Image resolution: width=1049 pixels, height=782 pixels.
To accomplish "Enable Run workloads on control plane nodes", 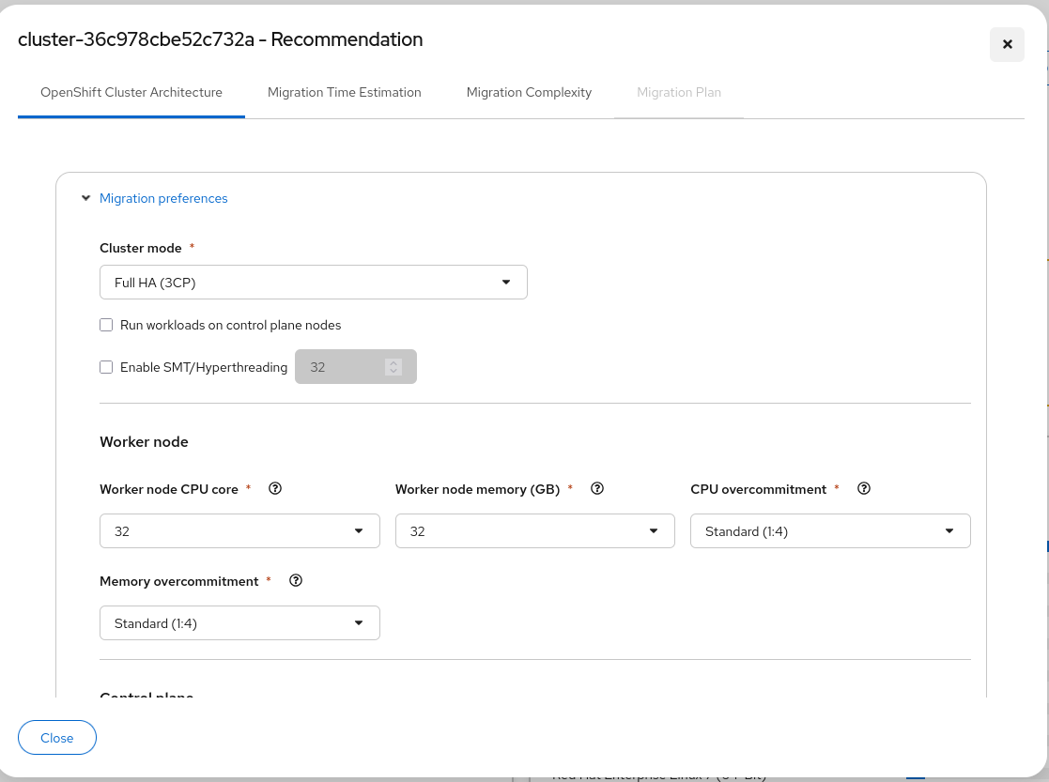I will [106, 325].
